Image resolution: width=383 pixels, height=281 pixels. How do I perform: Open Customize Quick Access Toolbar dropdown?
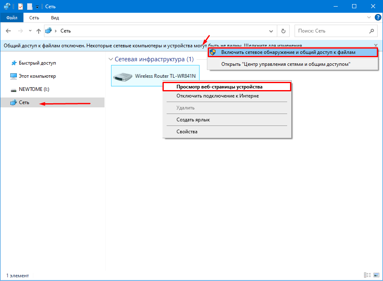tap(37, 7)
